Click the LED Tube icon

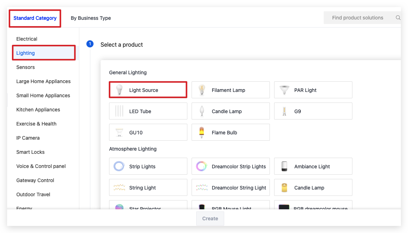pos(119,111)
